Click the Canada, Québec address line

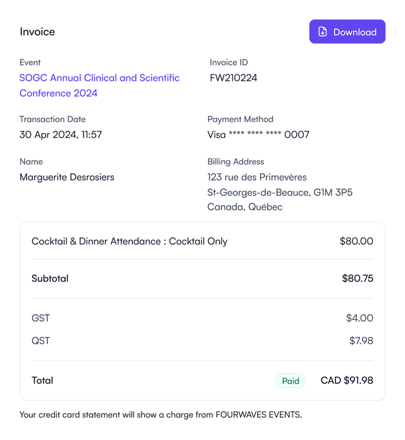245,207
